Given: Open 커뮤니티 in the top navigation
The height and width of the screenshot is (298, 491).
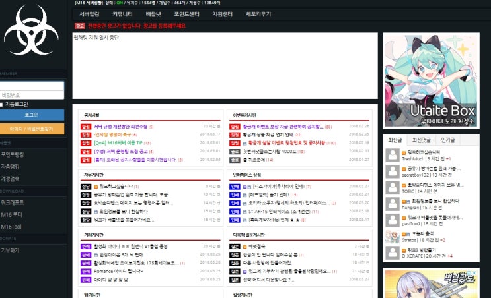Looking at the screenshot, I should [x=122, y=14].
